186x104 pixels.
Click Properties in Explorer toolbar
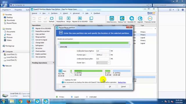point(18,10)
